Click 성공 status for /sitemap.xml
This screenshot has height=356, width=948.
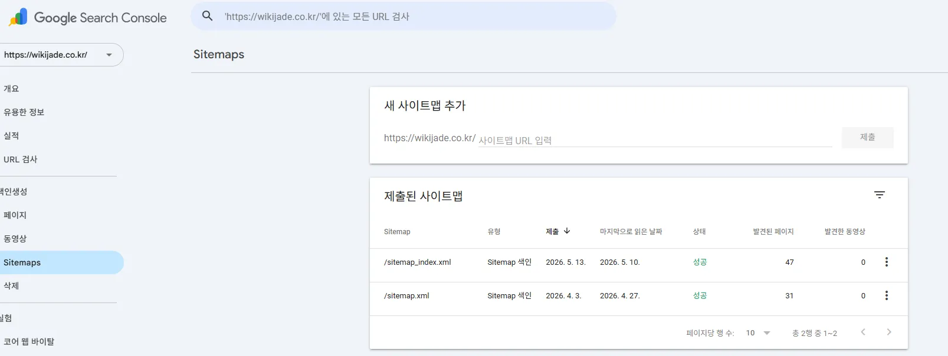tap(700, 296)
